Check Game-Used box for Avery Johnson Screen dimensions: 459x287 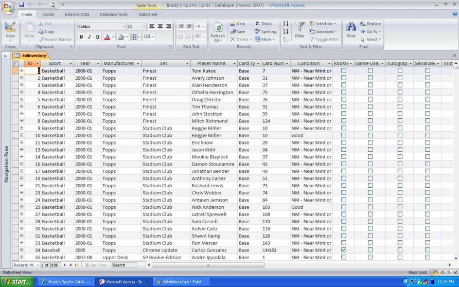(370, 78)
